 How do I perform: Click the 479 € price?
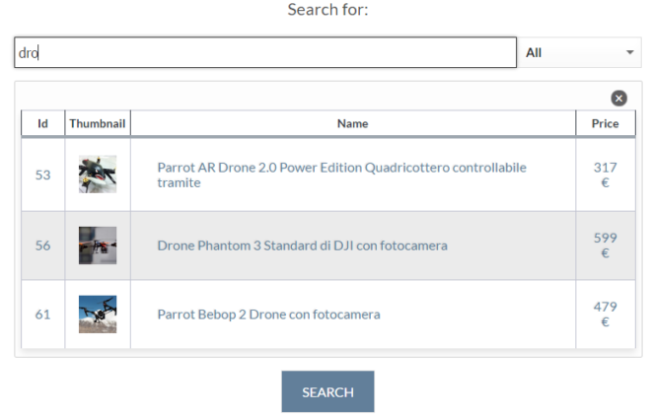606,314
